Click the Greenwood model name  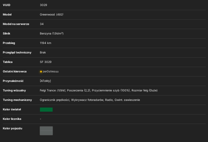(x=47, y=15)
